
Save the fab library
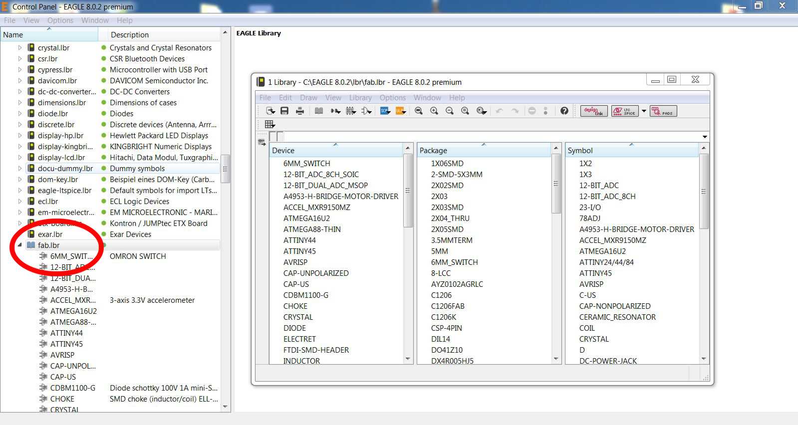[284, 111]
